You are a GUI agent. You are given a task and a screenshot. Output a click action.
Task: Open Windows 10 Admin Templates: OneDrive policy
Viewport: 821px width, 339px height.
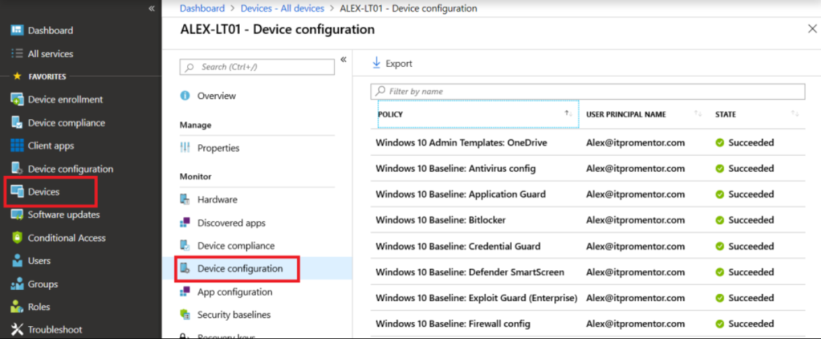click(x=461, y=143)
